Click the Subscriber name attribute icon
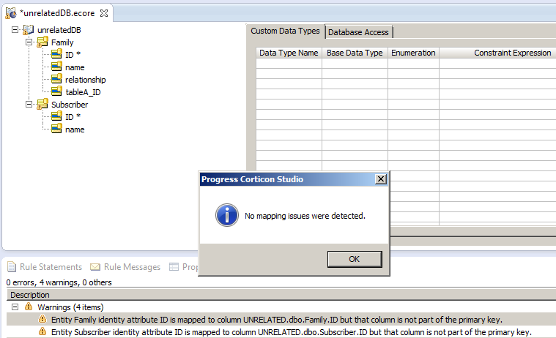This screenshot has height=338, width=556. click(x=56, y=129)
